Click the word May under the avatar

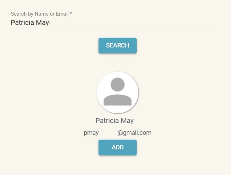(127, 121)
